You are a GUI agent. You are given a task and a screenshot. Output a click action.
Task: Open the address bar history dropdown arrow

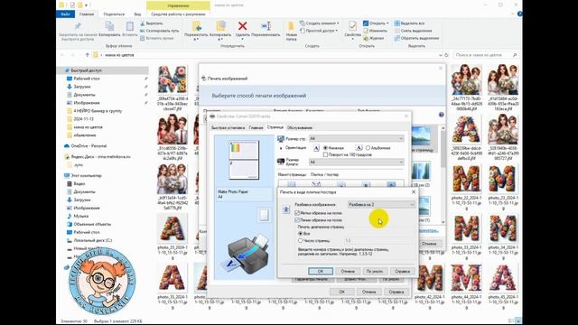(x=441, y=55)
